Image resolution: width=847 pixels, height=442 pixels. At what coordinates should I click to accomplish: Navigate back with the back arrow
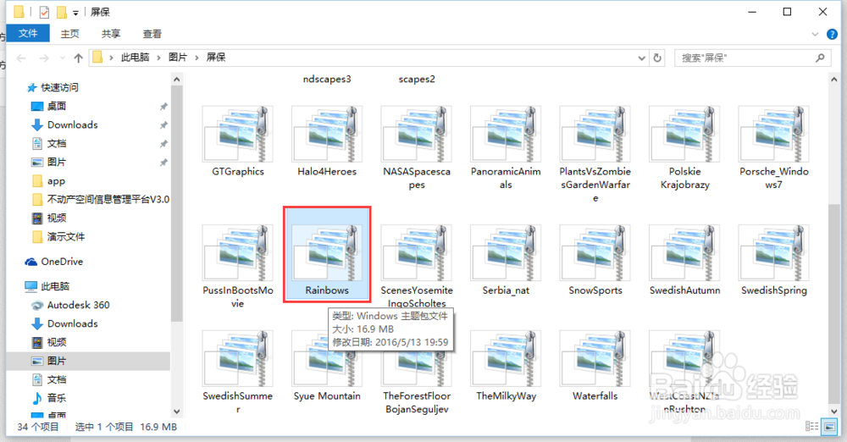click(x=22, y=58)
